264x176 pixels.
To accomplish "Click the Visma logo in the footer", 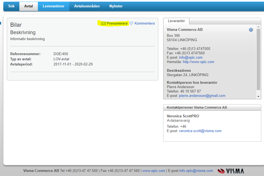I will coord(231,171).
